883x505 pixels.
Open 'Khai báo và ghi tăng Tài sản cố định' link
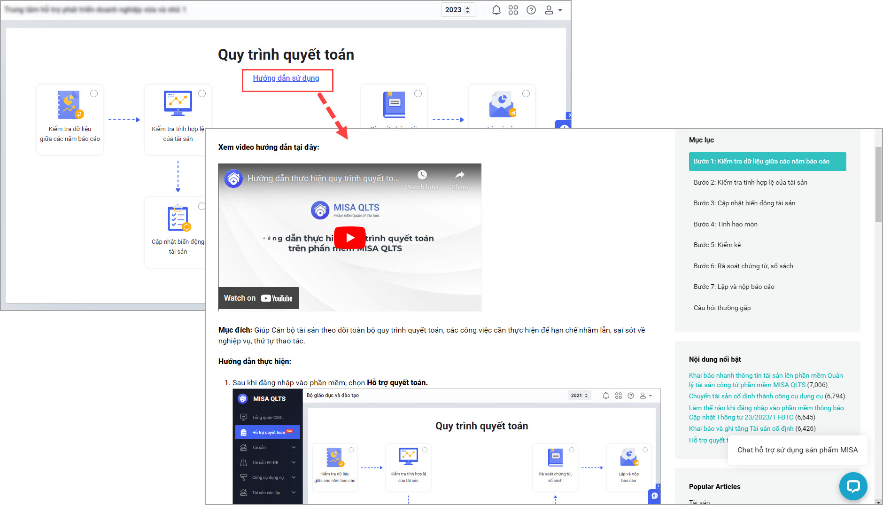741,428
